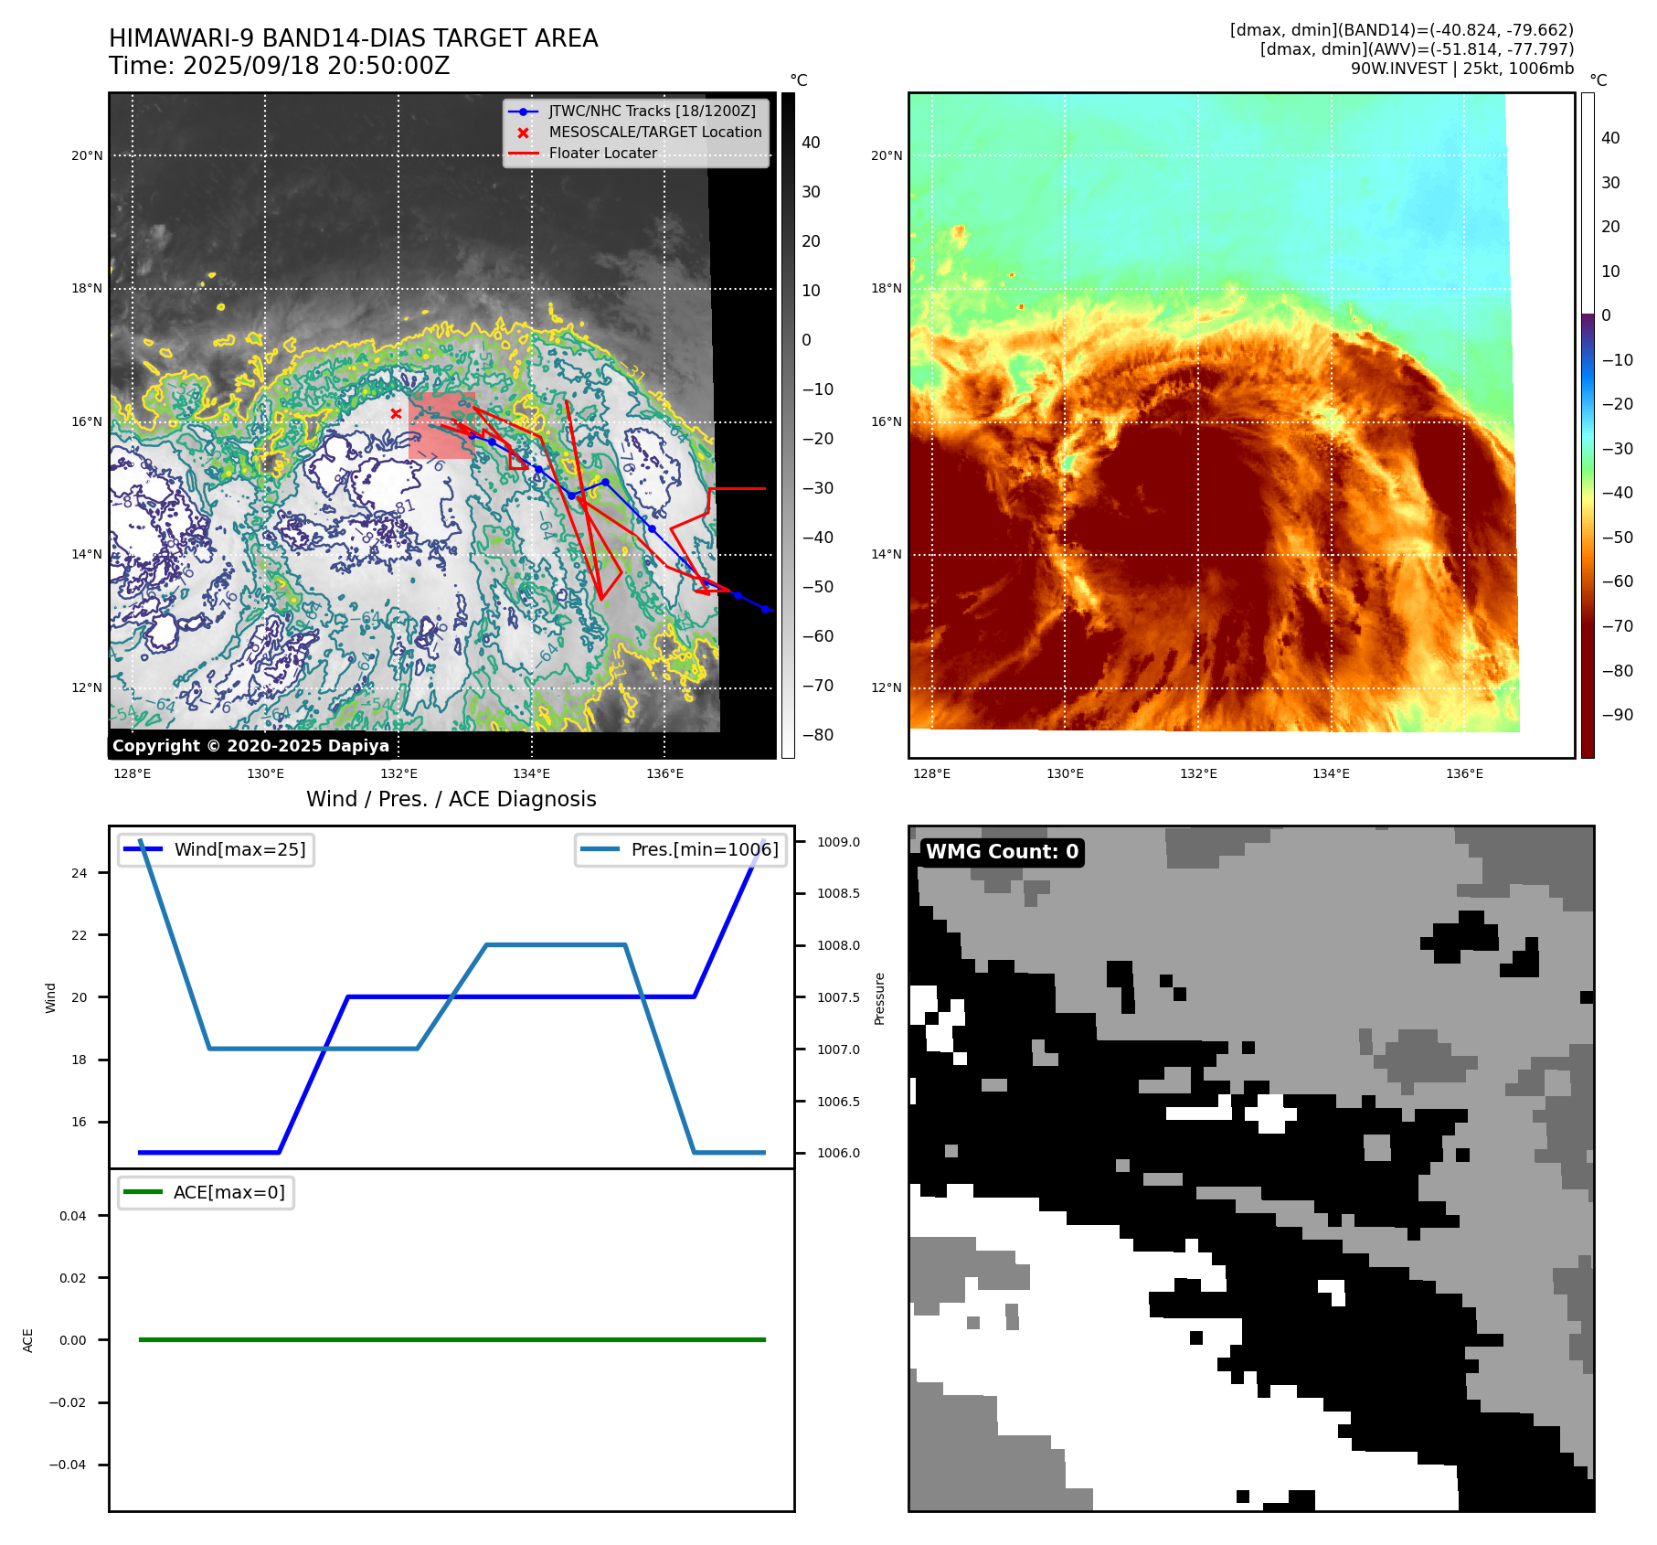The height and width of the screenshot is (1545, 1657).
Task: Click the '−90' tick on the rainbow colorbar
Action: [1618, 715]
